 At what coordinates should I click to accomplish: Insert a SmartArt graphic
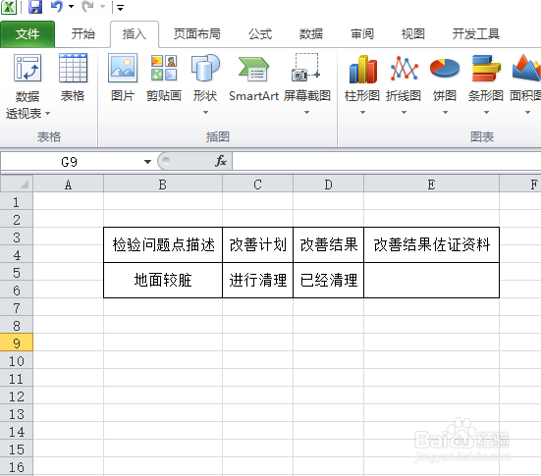(253, 78)
